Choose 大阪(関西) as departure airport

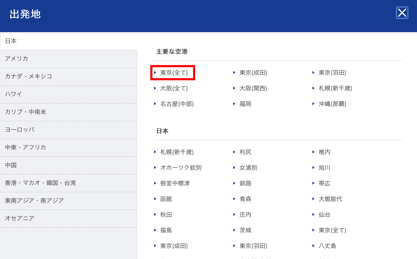coord(253,88)
